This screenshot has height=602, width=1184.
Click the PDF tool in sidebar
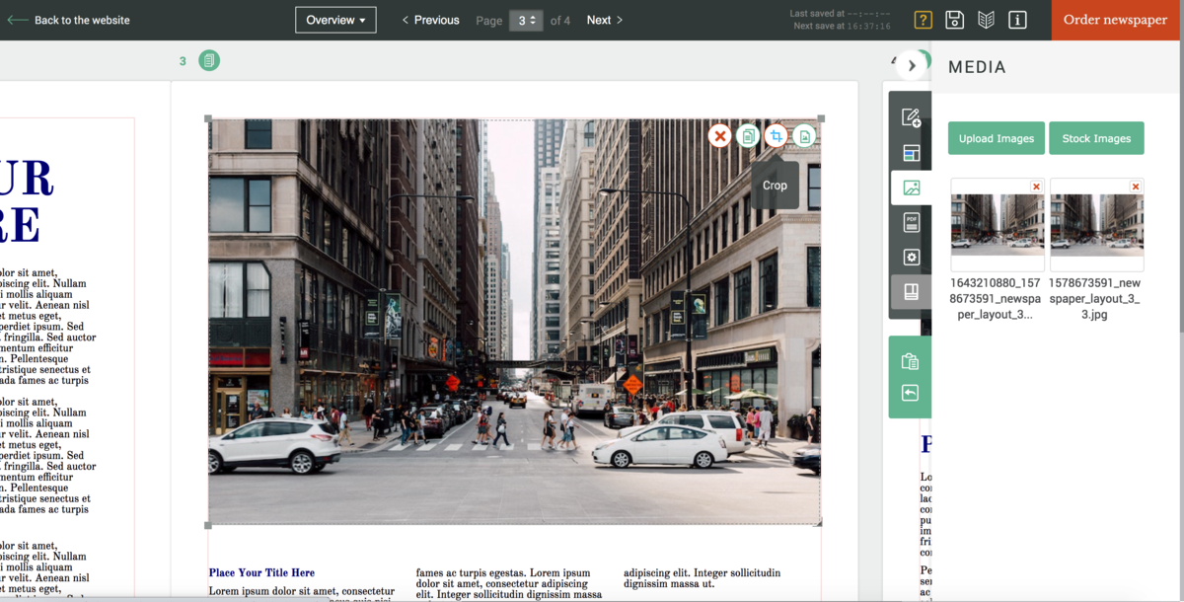point(911,222)
